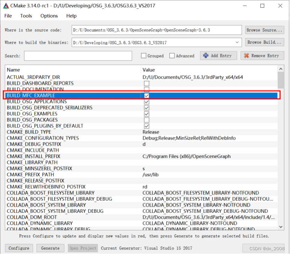Click the C:/Program Files (x86)/OpenSceneGraph value

click(x=187, y=157)
